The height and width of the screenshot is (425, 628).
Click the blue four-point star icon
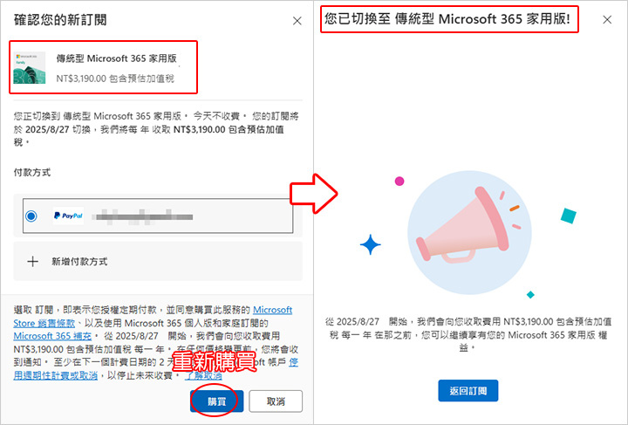coord(370,244)
